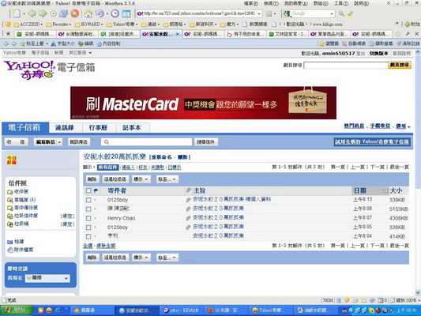Click the wrench tools icon on tab bar
This screenshot has height=316, width=421.
click(x=408, y=34)
